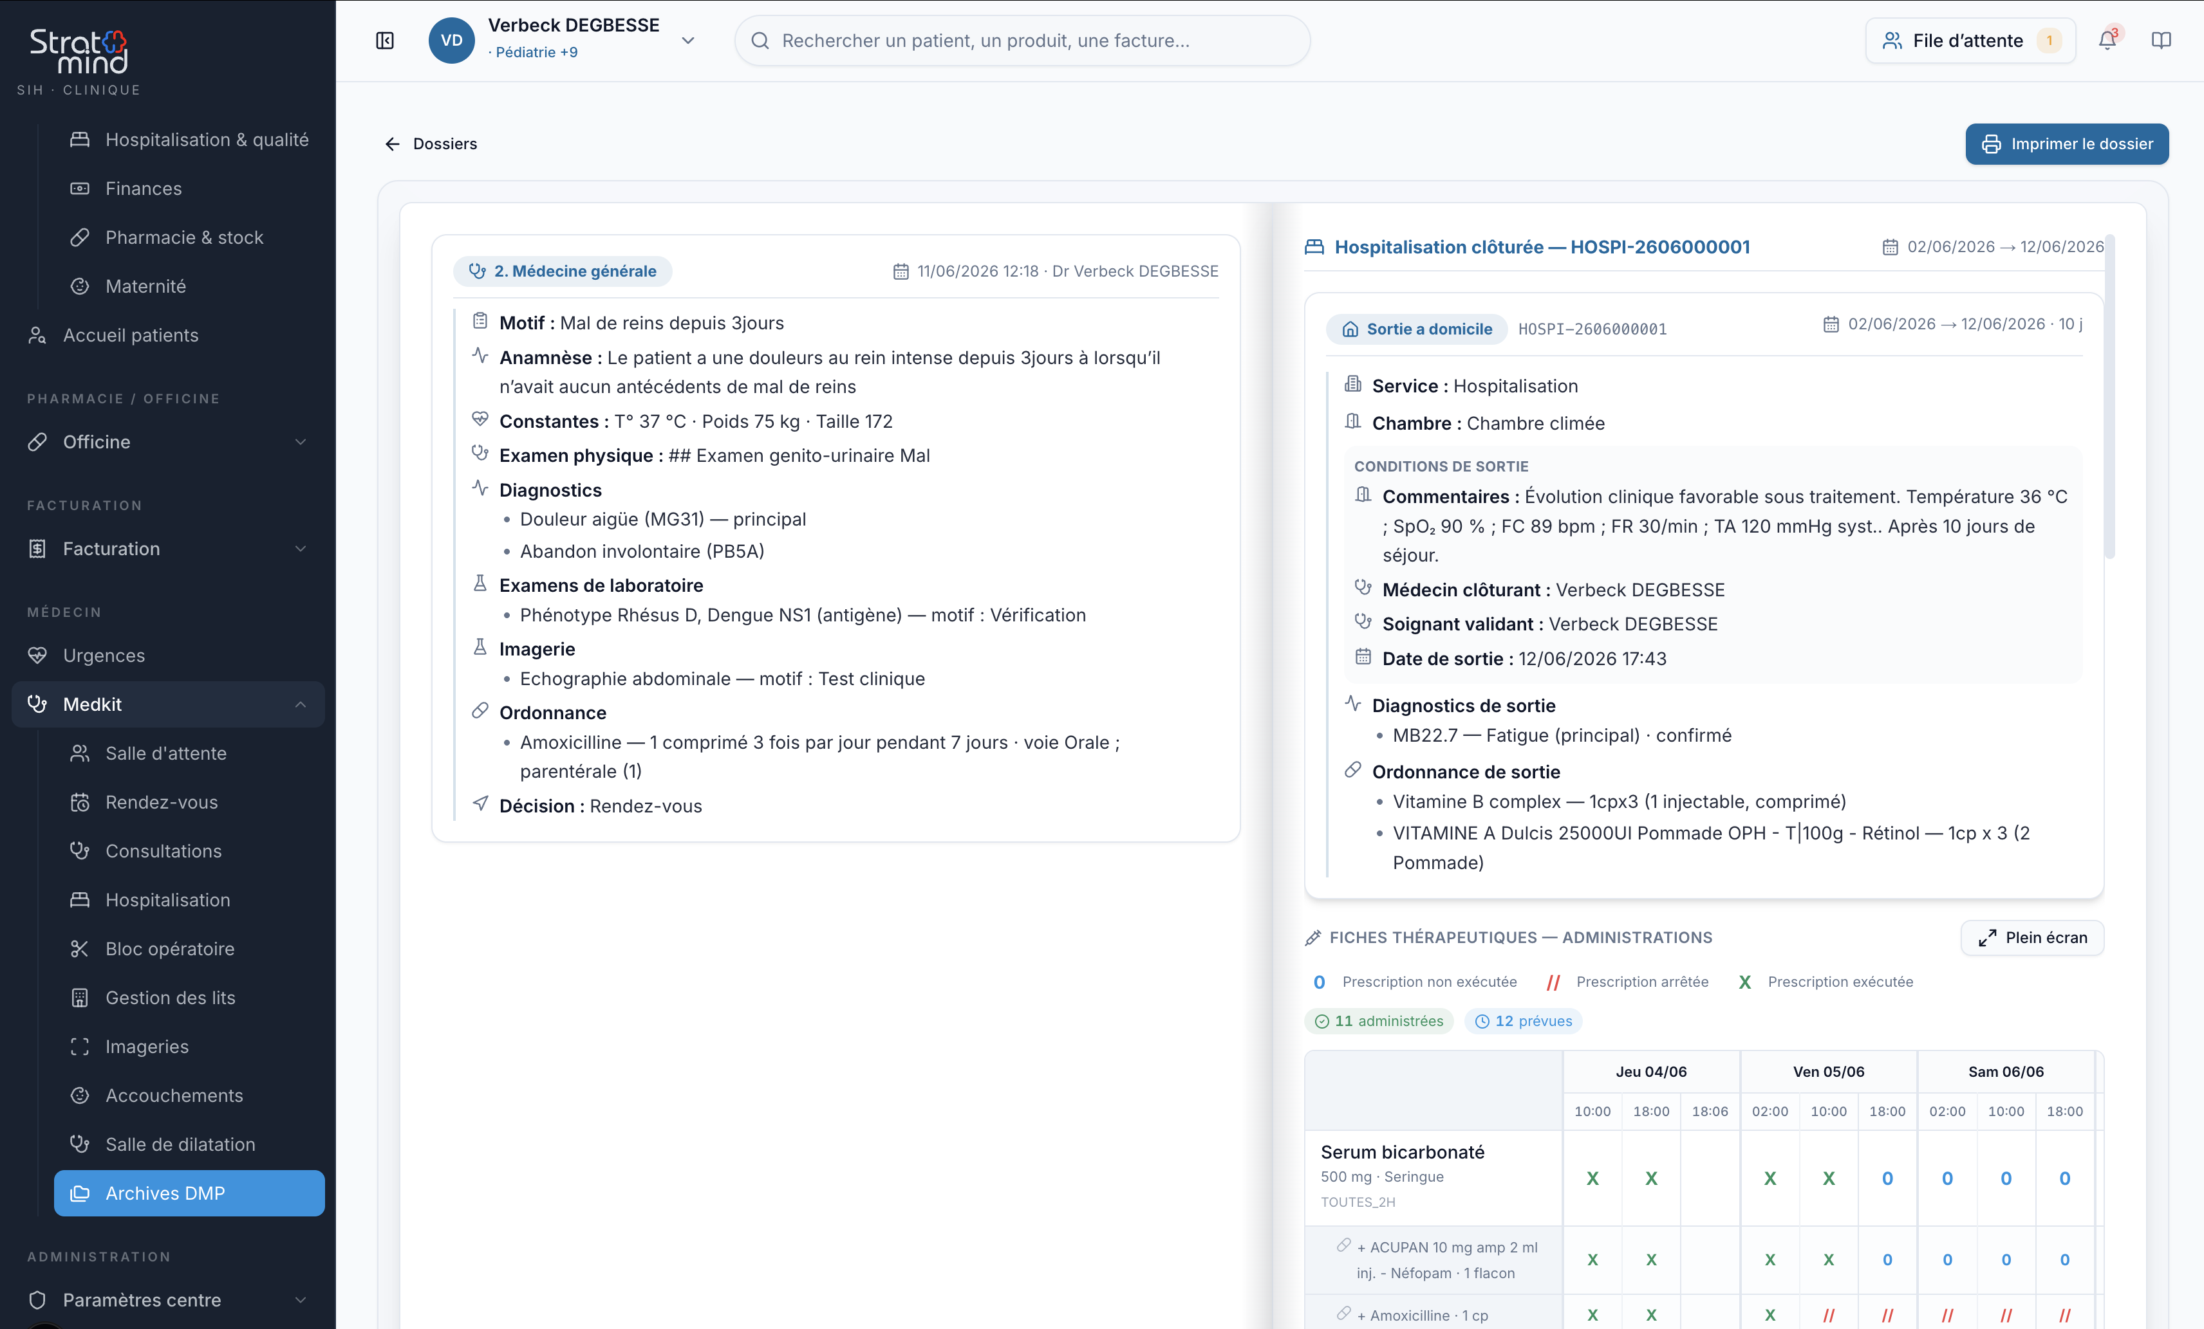Expand the Paramètres centre menu
This screenshot has width=2204, height=1329.
[x=301, y=1299]
